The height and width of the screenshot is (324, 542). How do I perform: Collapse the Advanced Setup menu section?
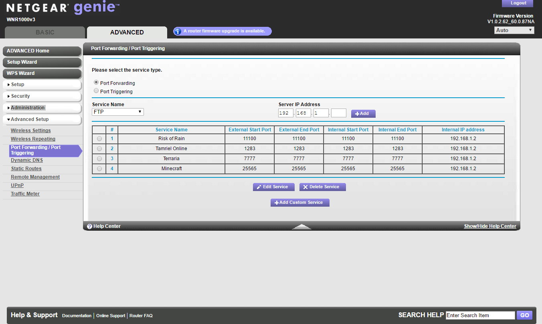[42, 119]
